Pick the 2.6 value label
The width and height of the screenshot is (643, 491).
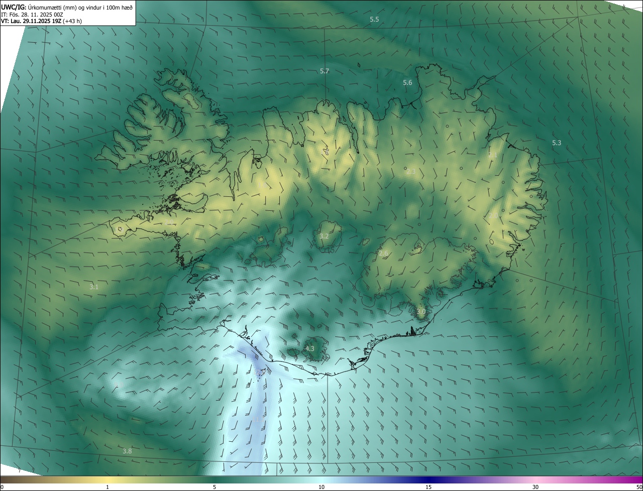point(383,254)
